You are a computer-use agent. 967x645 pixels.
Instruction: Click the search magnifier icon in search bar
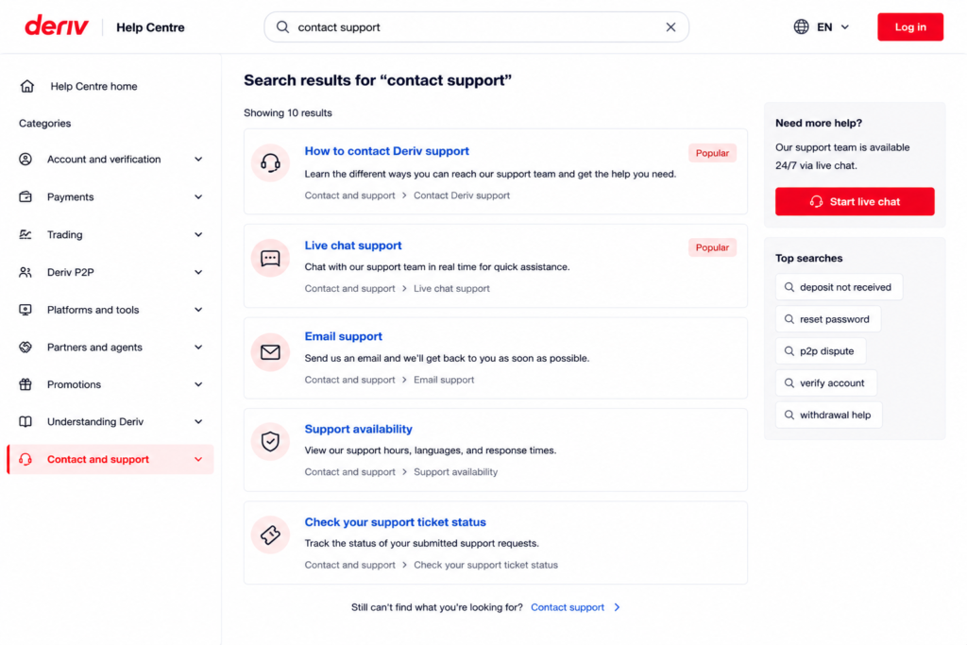click(282, 27)
